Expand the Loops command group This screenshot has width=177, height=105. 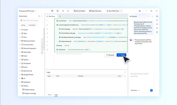tap(20, 30)
